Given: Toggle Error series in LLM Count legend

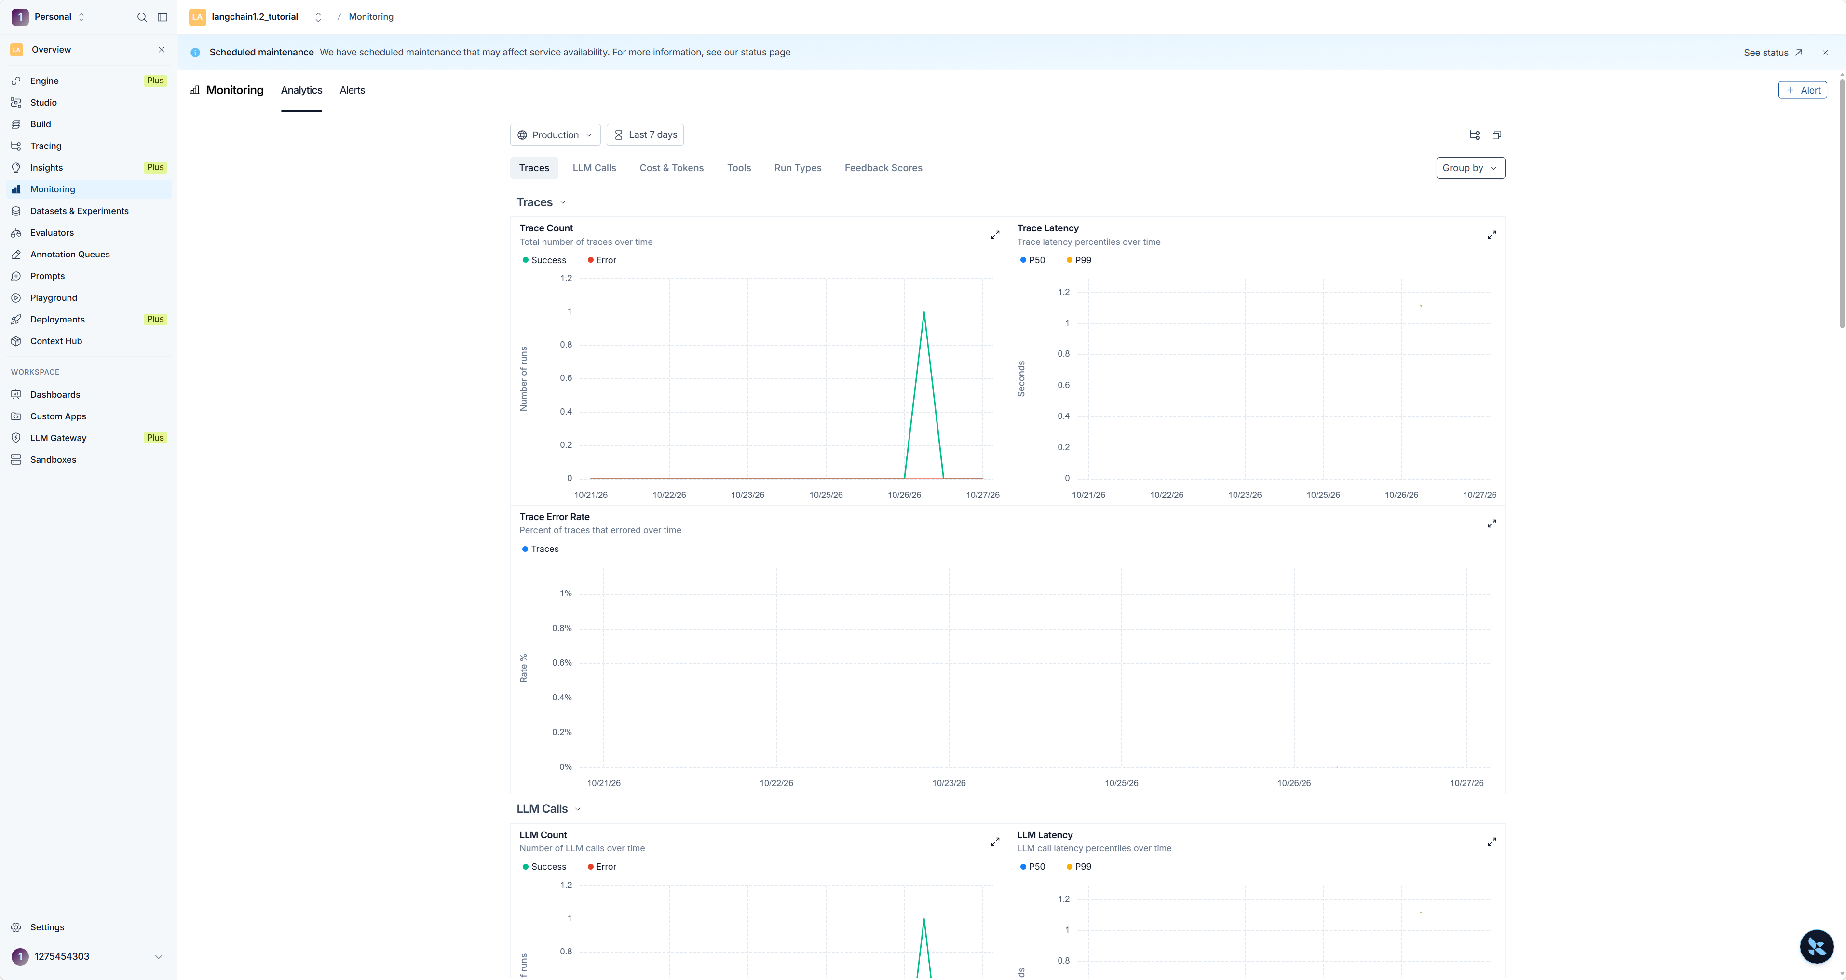Looking at the screenshot, I should [x=602, y=867].
